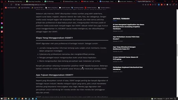Open the Subtitle Translator bookmark
This screenshot has height=100, width=178.
pos(65,8)
